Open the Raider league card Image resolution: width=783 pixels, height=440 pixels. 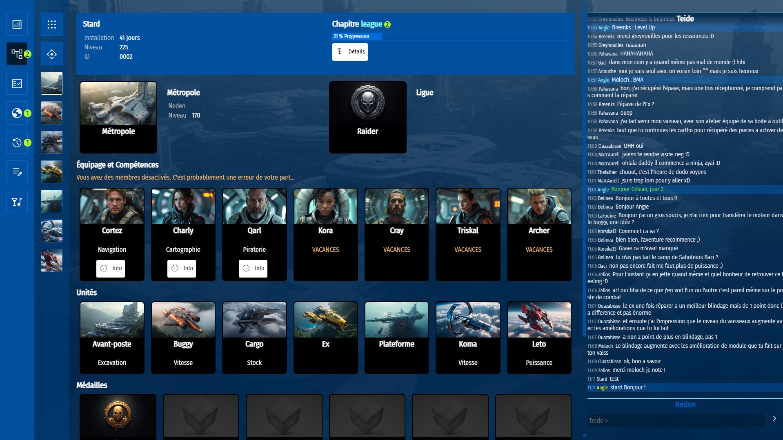(367, 117)
